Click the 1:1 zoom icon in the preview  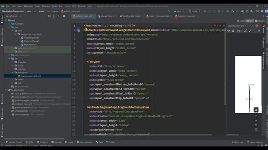pos(256,125)
